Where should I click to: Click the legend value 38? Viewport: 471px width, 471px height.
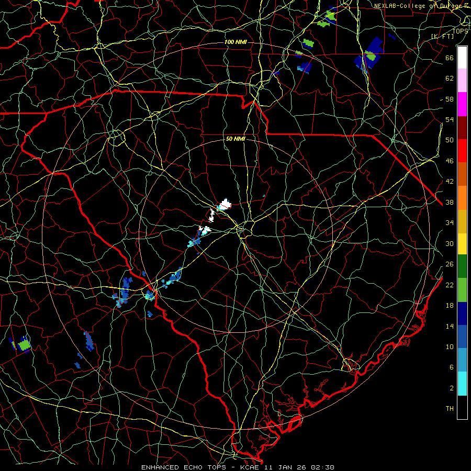pyautogui.click(x=450, y=202)
